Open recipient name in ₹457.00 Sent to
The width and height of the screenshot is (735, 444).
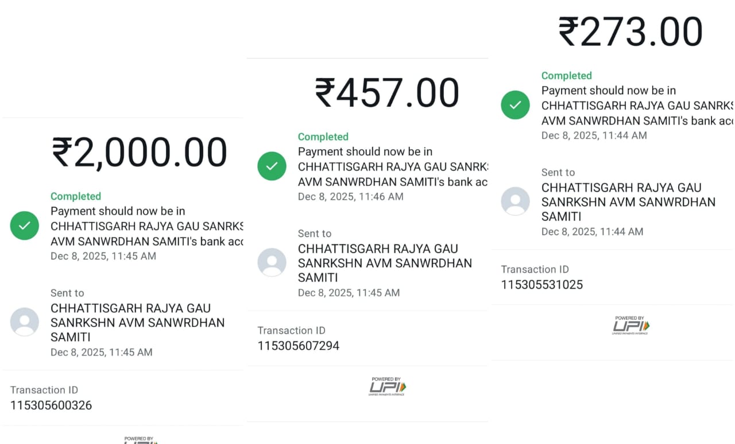click(x=384, y=263)
